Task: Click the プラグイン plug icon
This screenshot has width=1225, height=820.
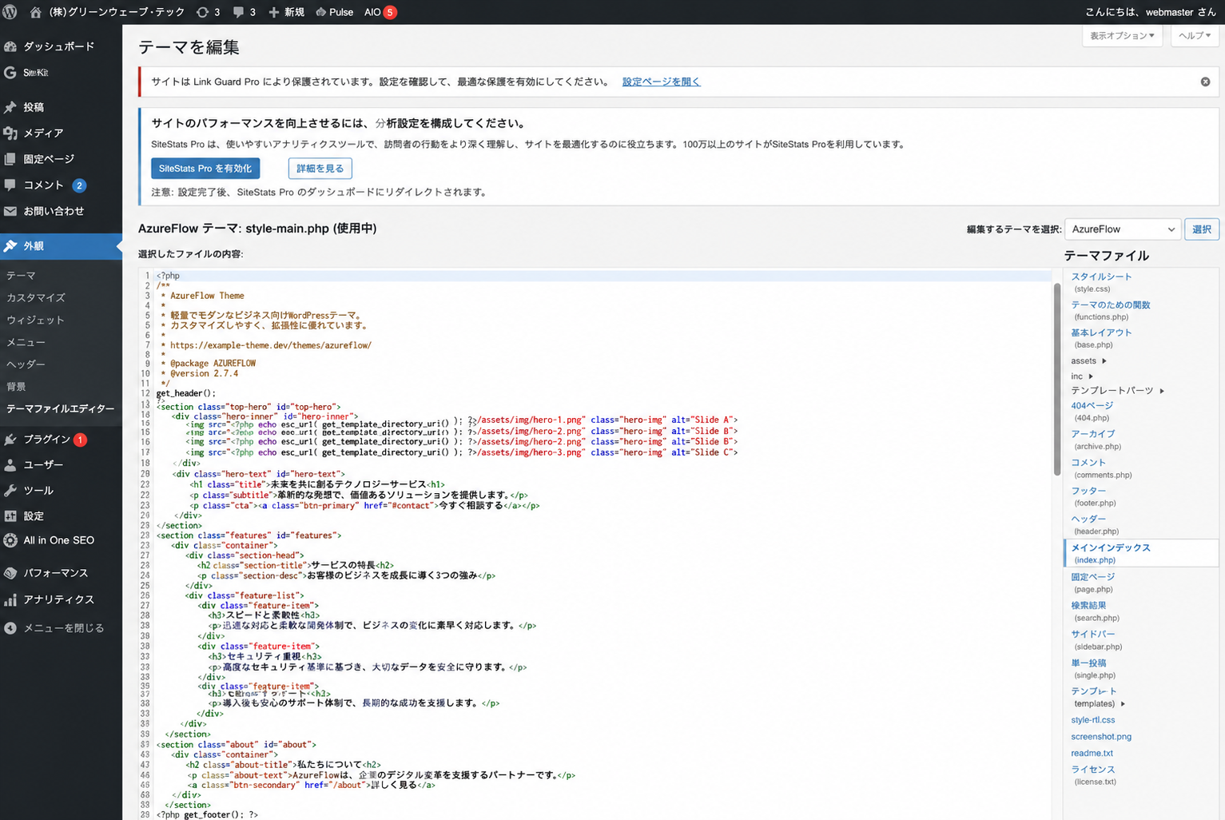Action: point(10,439)
